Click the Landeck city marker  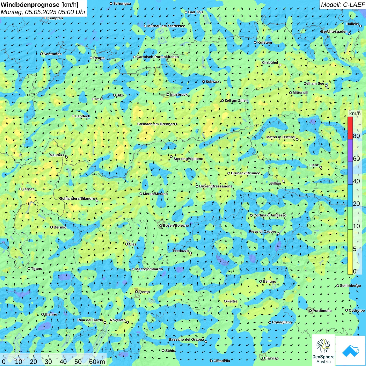(x=73, y=116)
